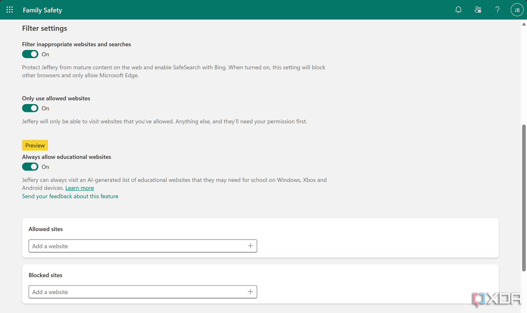Toggle off Always allow educational websites
Screen dimensions: 527x313
tap(30, 167)
